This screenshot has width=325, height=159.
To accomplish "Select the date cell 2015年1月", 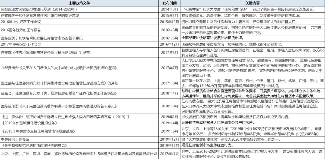I will pyautogui.click(x=170, y=16).
